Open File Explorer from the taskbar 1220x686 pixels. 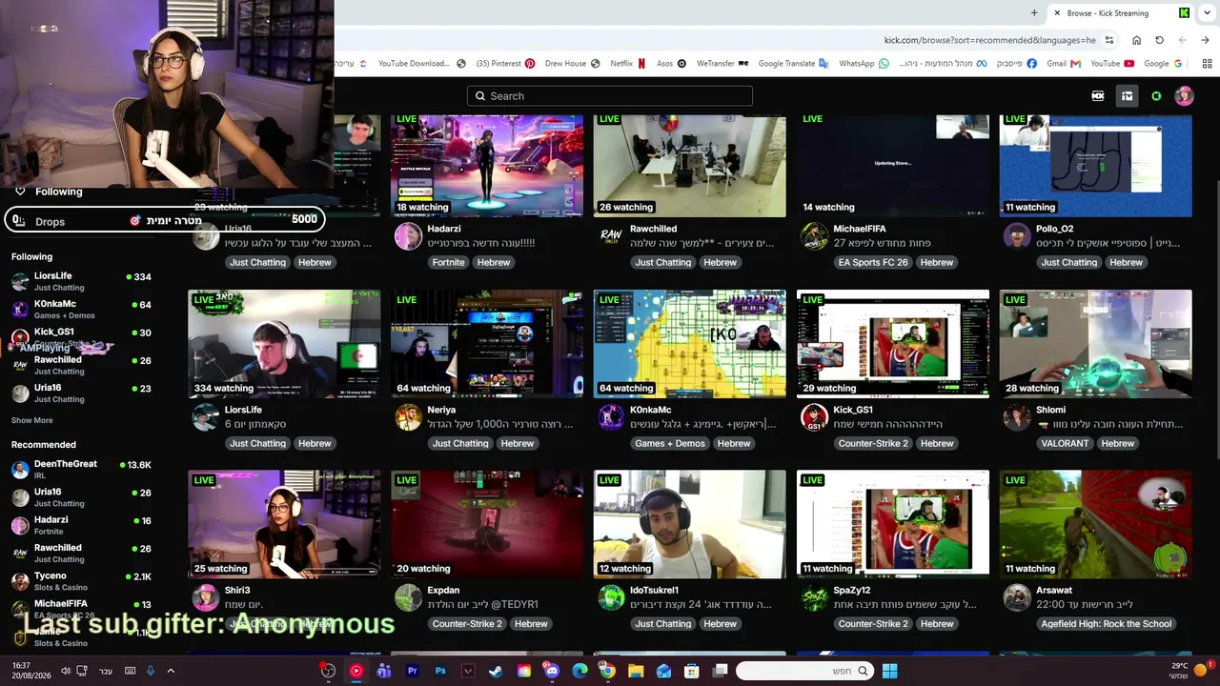(x=636, y=671)
